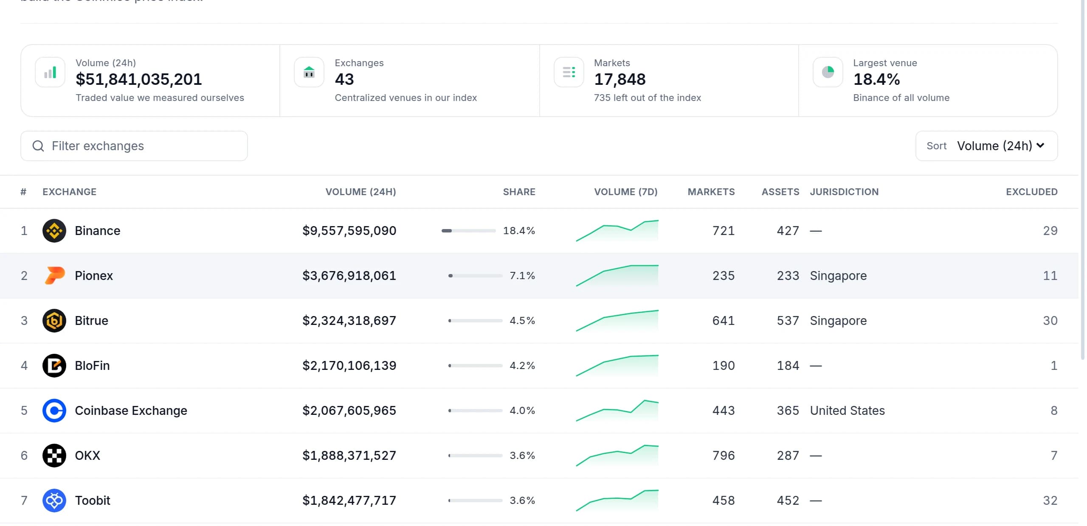Screen dimensions: 1087x526
Task: Click the Markets count 17,848
Action: point(620,79)
